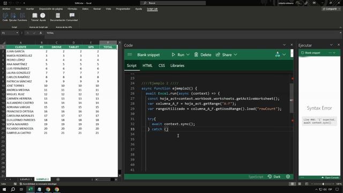This screenshot has height=193, width=343.
Task: Expand the Share dropdown arrow
Action: [x=235, y=55]
